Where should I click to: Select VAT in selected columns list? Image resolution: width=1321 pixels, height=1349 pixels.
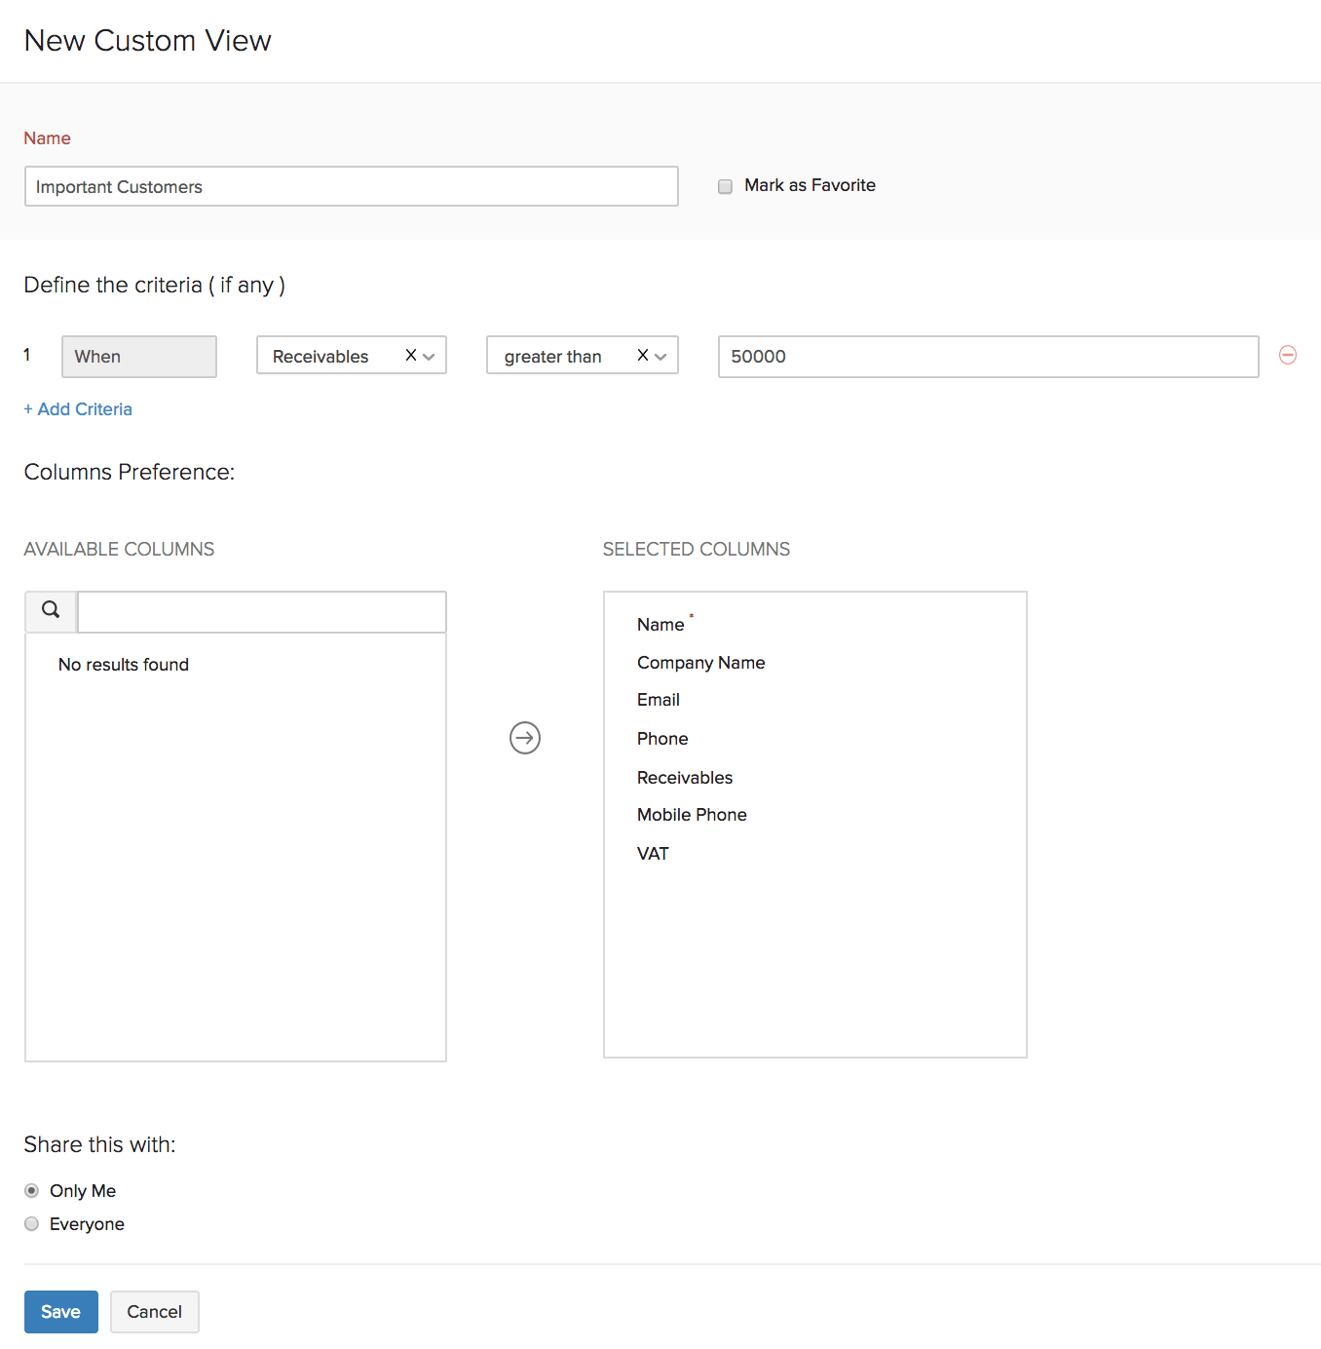coord(653,854)
